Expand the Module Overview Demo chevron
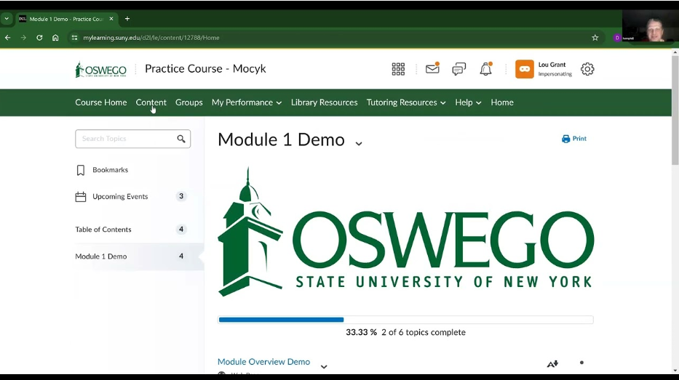Image resolution: width=679 pixels, height=380 pixels. pos(323,367)
